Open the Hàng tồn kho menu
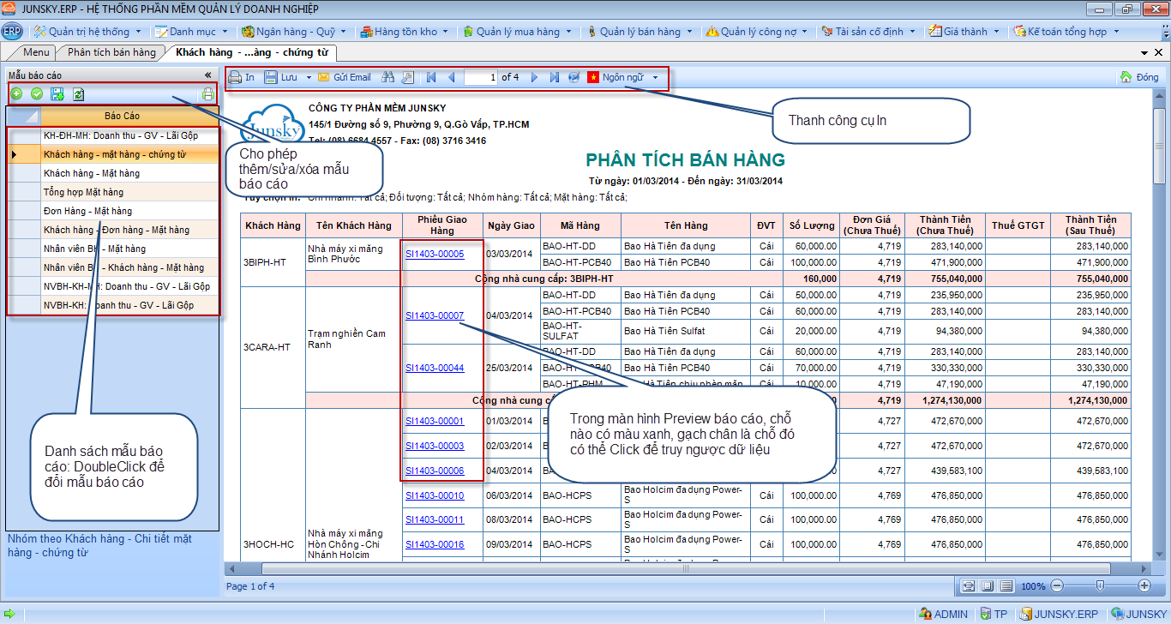 [x=405, y=32]
